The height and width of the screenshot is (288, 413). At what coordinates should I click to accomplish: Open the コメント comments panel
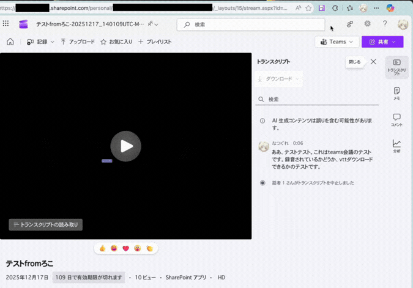pos(396,119)
